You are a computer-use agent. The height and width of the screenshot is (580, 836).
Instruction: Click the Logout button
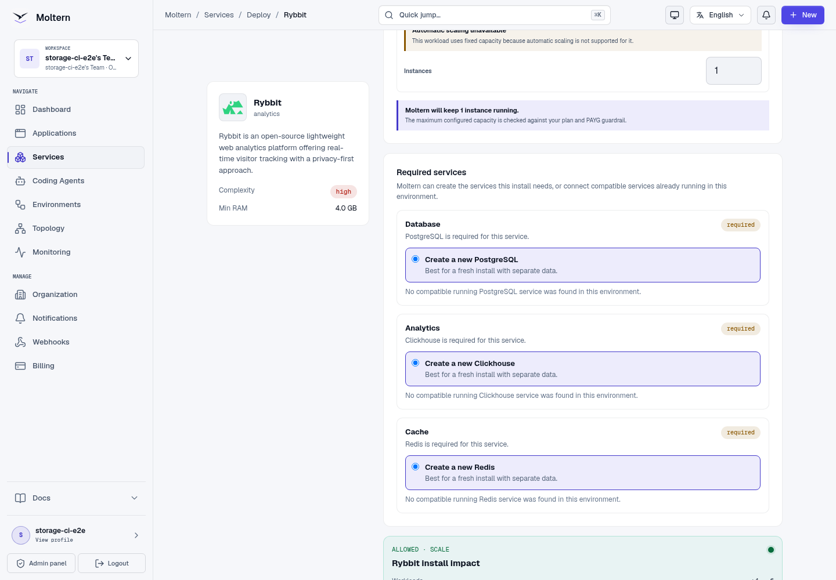[x=111, y=563]
